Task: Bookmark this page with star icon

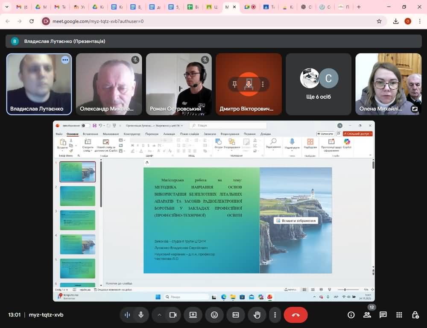Action: pyautogui.click(x=379, y=21)
